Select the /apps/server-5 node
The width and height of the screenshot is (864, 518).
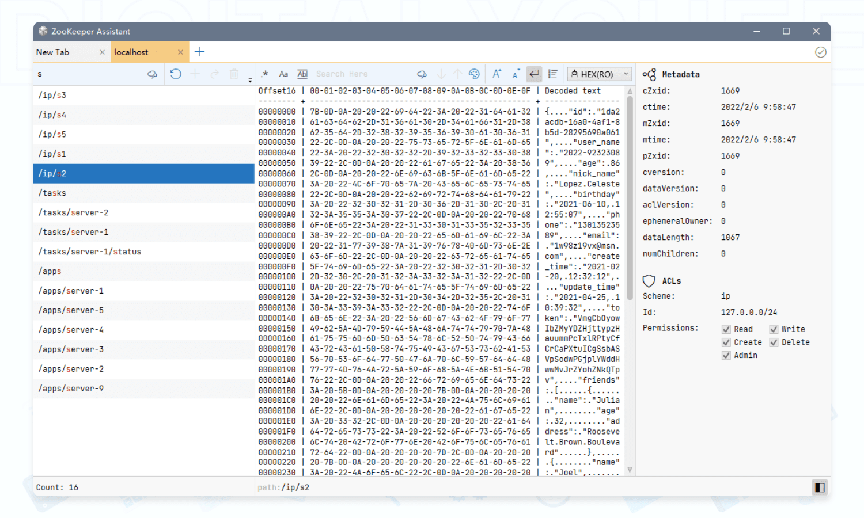(71, 310)
